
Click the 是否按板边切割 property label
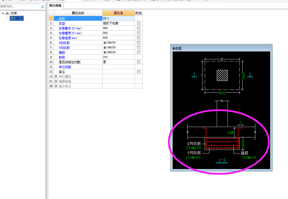(x=70, y=62)
